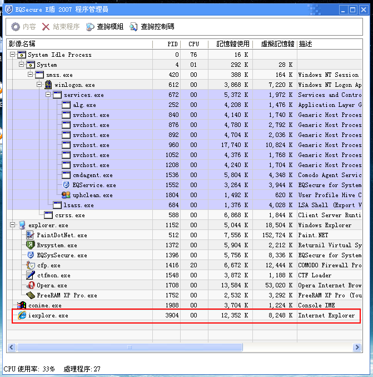
Task: Select the alg.exe window icon
Action: pyautogui.click(x=66, y=105)
